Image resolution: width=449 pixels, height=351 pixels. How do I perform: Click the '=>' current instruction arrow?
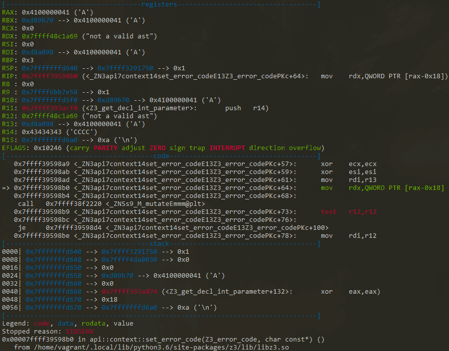pyautogui.click(x=5, y=188)
